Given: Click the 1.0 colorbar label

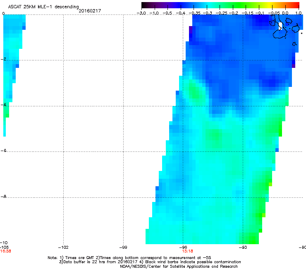Looking at the screenshot, I should pyautogui.click(x=299, y=13).
